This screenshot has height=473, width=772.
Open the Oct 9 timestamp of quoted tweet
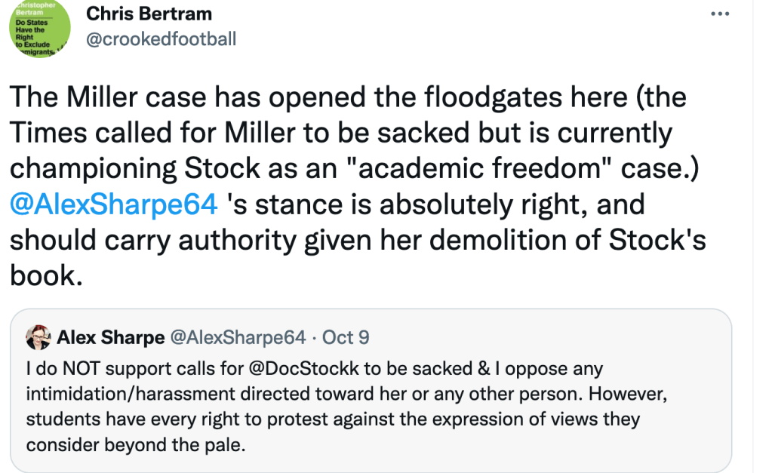pos(346,337)
